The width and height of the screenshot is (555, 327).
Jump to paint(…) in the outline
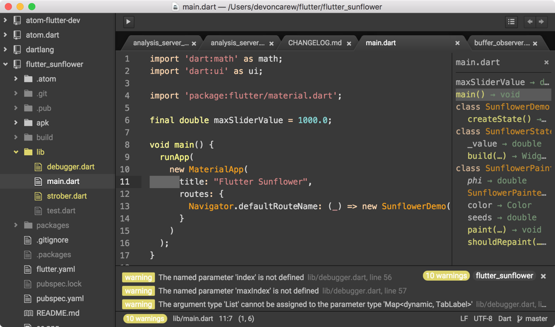click(487, 230)
